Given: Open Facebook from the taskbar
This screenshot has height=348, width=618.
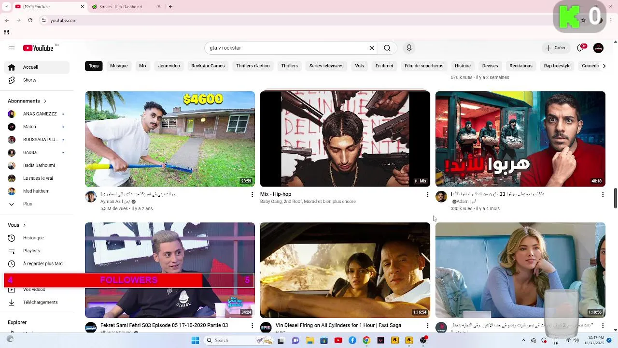Looking at the screenshot, I should pos(352,340).
